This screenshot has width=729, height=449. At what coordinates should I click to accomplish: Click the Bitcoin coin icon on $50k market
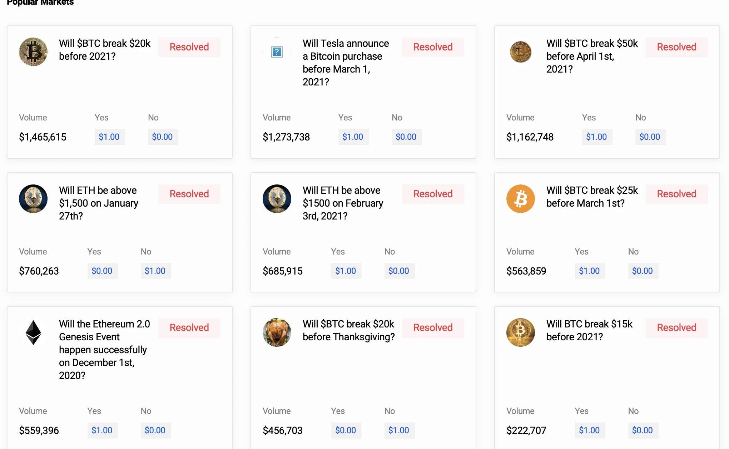(520, 52)
